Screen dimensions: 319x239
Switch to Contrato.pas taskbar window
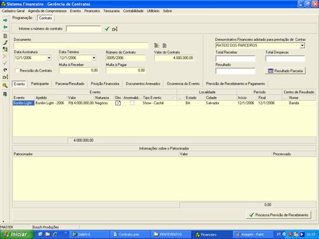tap(130, 235)
